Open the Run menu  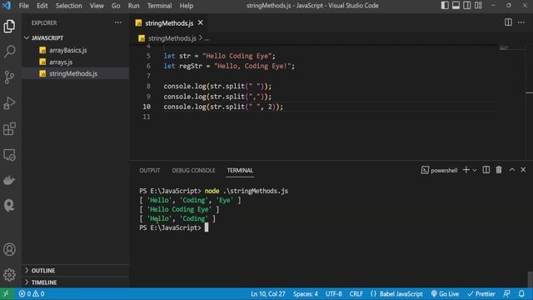[x=133, y=6]
